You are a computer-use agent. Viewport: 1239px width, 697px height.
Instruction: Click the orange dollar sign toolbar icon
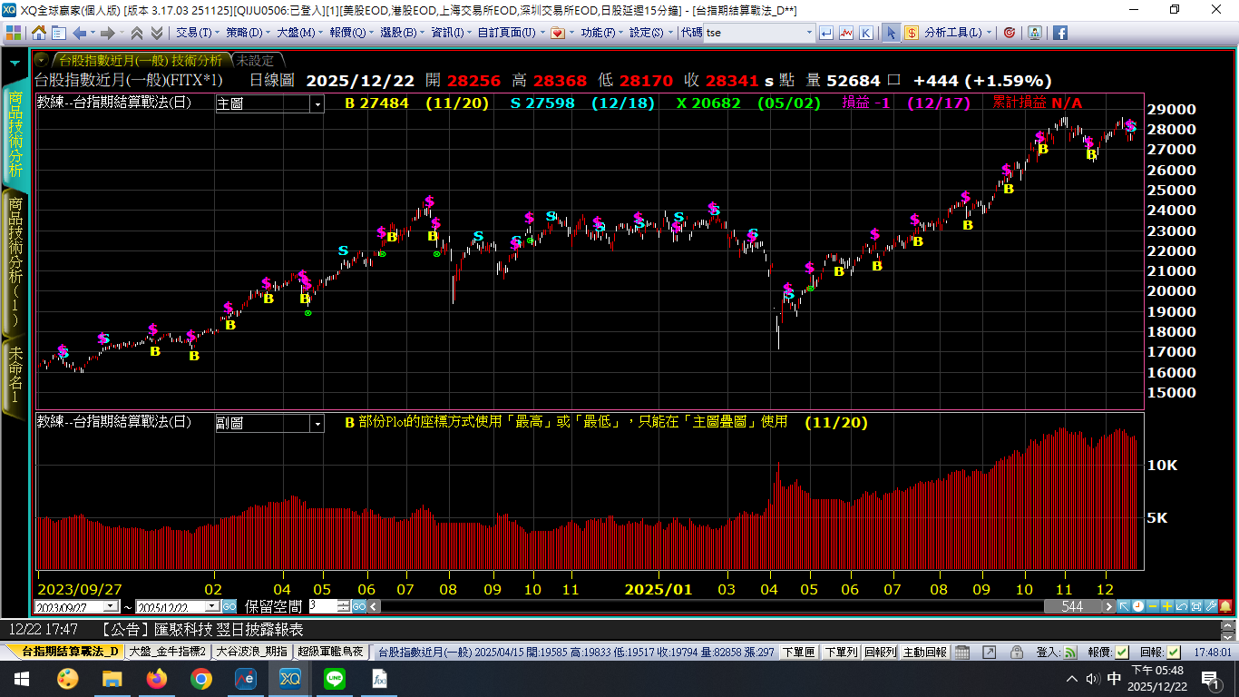(912, 33)
